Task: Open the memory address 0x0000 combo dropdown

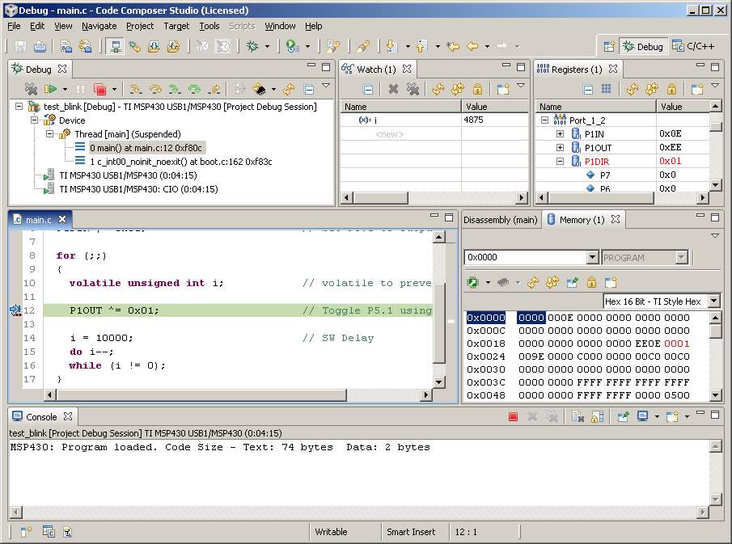Action: 592,257
